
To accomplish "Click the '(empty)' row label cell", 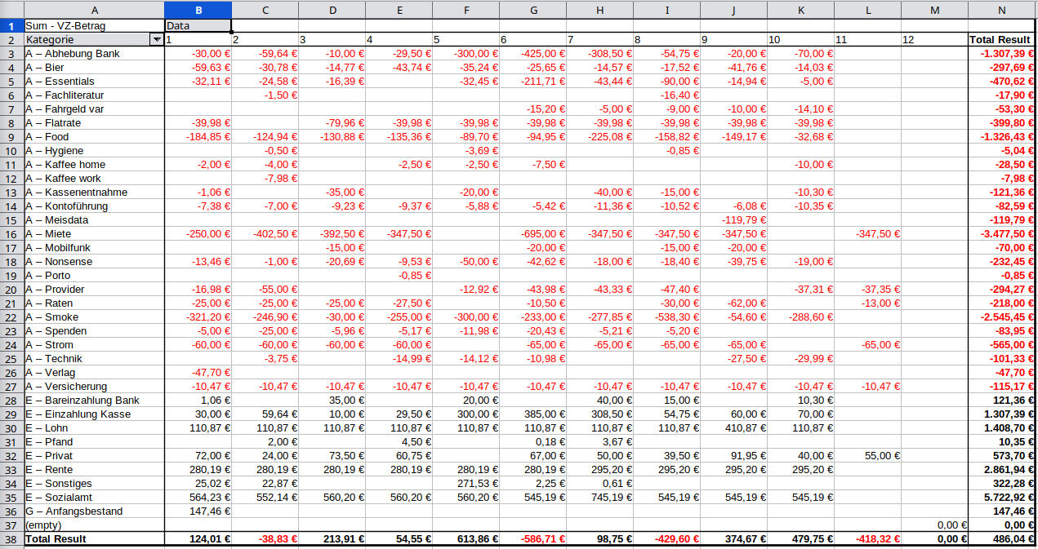I will [x=94, y=525].
